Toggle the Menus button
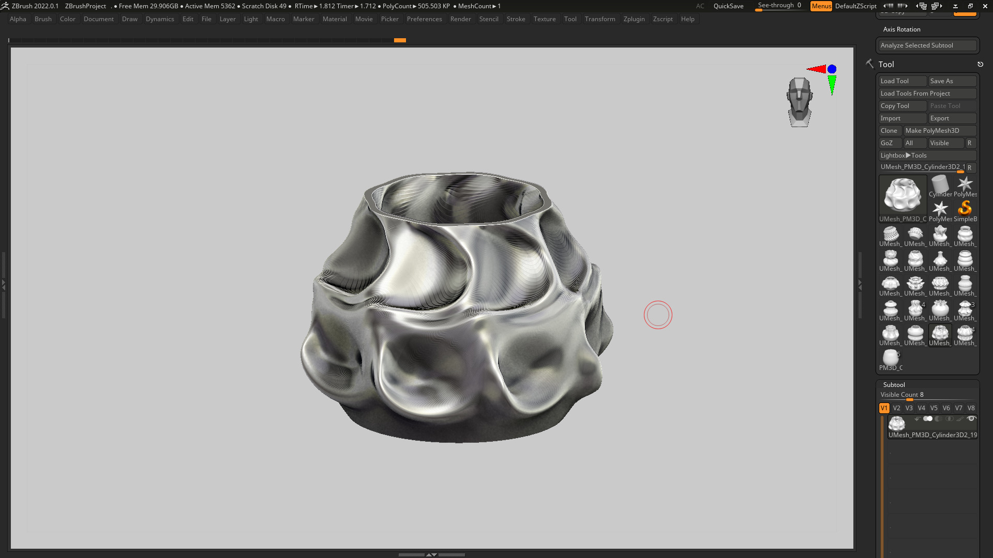The image size is (993, 558). (x=821, y=6)
